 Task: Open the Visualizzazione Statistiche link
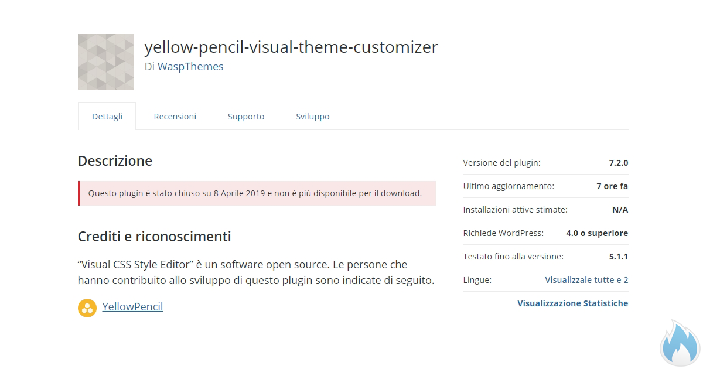coord(573,303)
